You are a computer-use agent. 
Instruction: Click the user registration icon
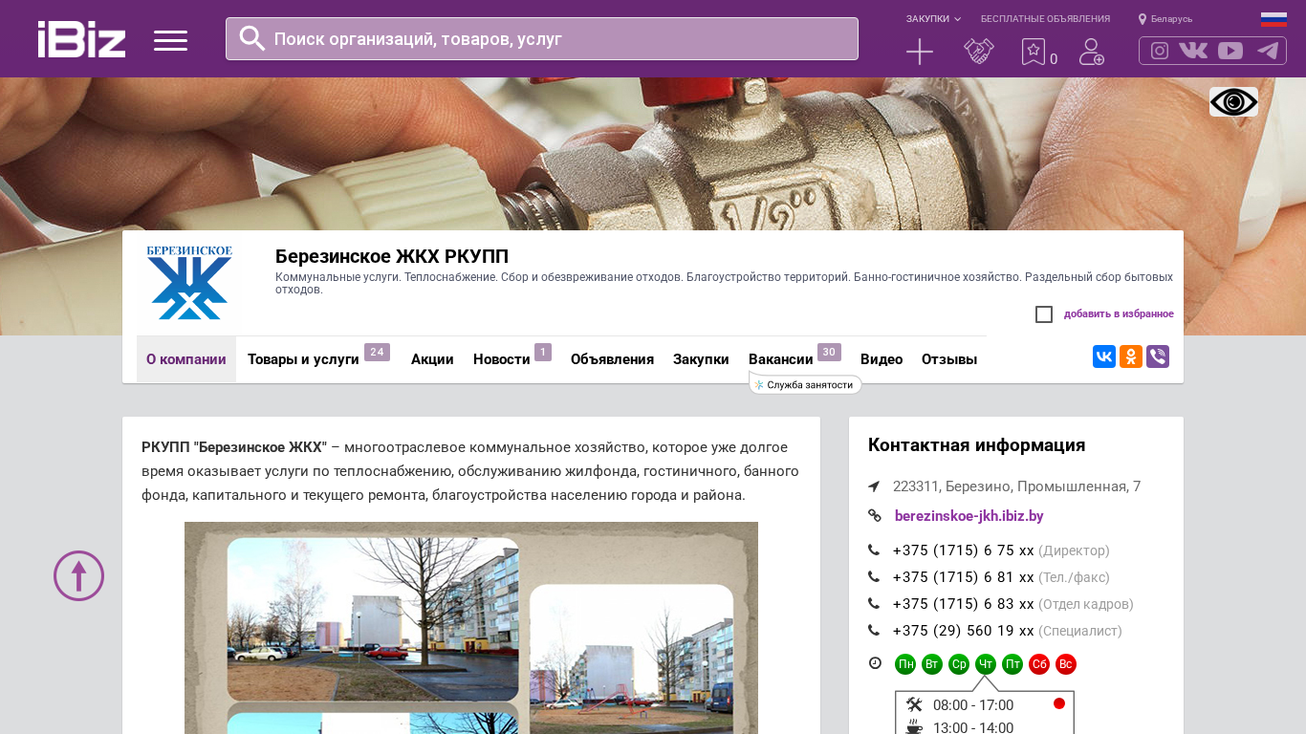1092,52
